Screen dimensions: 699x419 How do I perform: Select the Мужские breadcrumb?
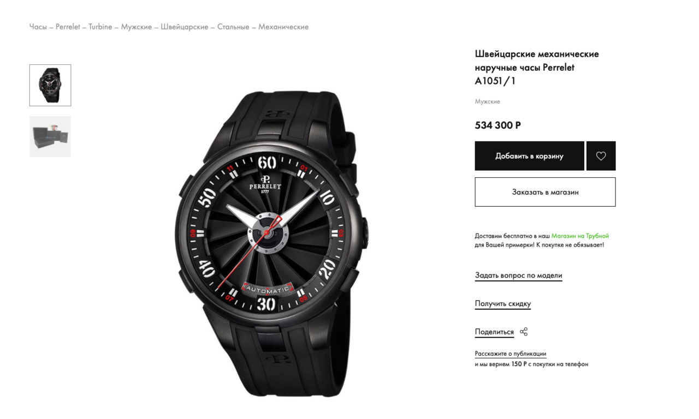point(137,27)
